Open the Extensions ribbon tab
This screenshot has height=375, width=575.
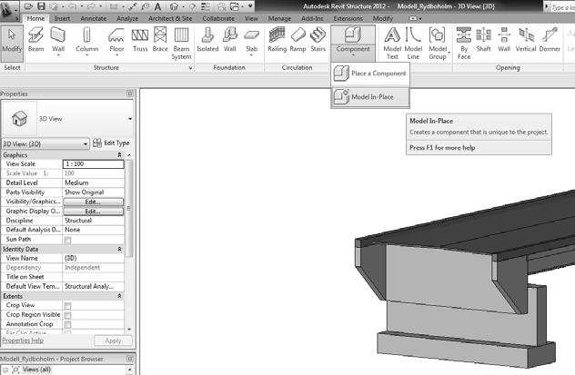[348, 18]
